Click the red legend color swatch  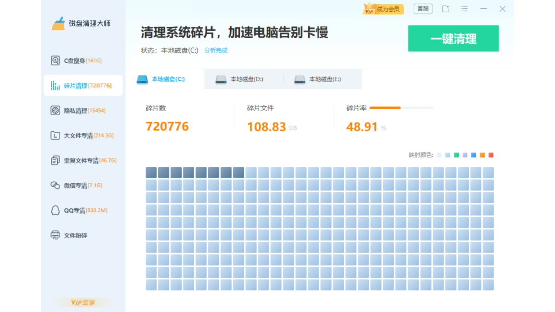click(x=491, y=155)
